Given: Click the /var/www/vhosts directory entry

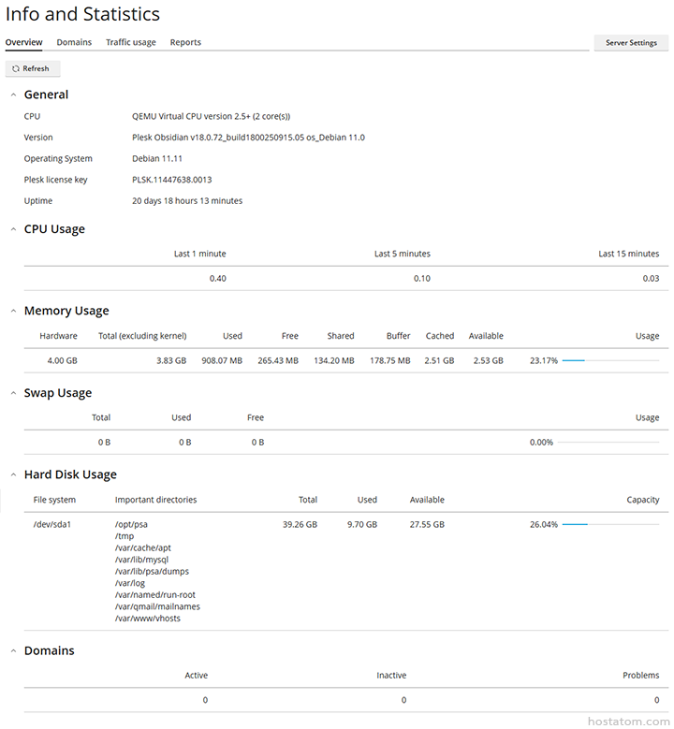Looking at the screenshot, I should [x=148, y=619].
